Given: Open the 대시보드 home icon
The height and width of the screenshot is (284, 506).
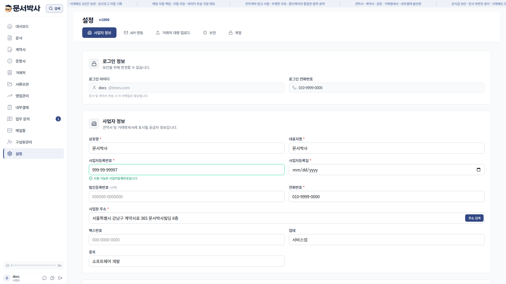Looking at the screenshot, I should pyautogui.click(x=10, y=26).
